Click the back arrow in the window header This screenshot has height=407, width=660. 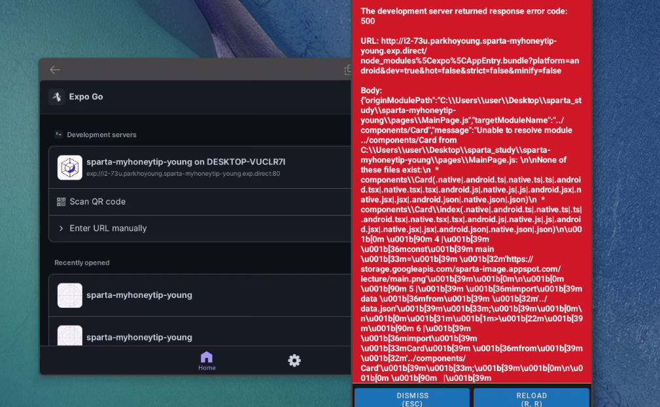(55, 70)
